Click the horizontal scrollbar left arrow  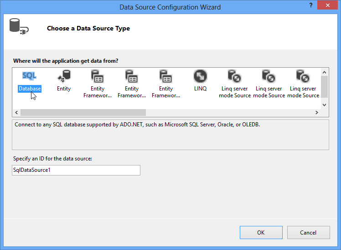click(x=16, y=112)
